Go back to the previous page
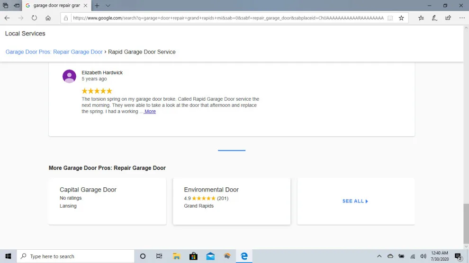469x263 pixels. (7, 18)
